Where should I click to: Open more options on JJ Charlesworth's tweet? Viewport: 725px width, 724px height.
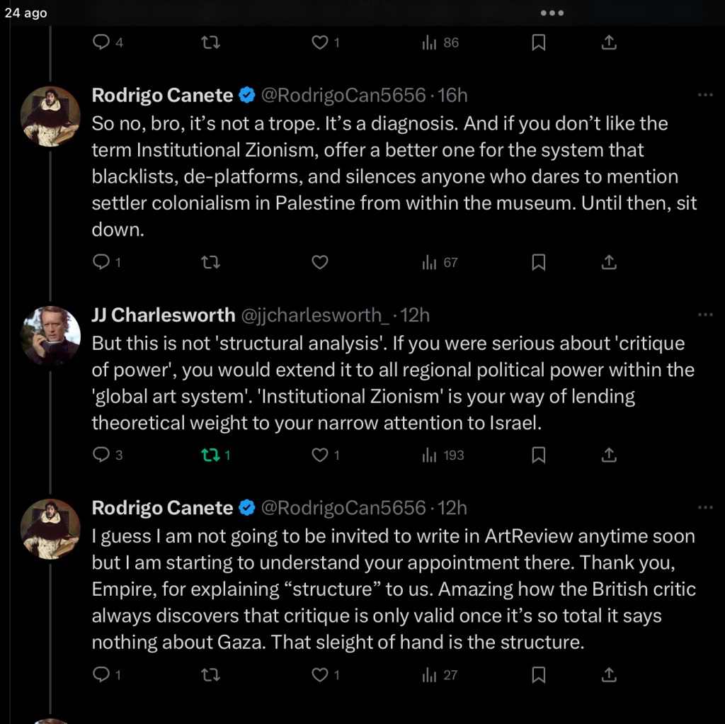705,315
